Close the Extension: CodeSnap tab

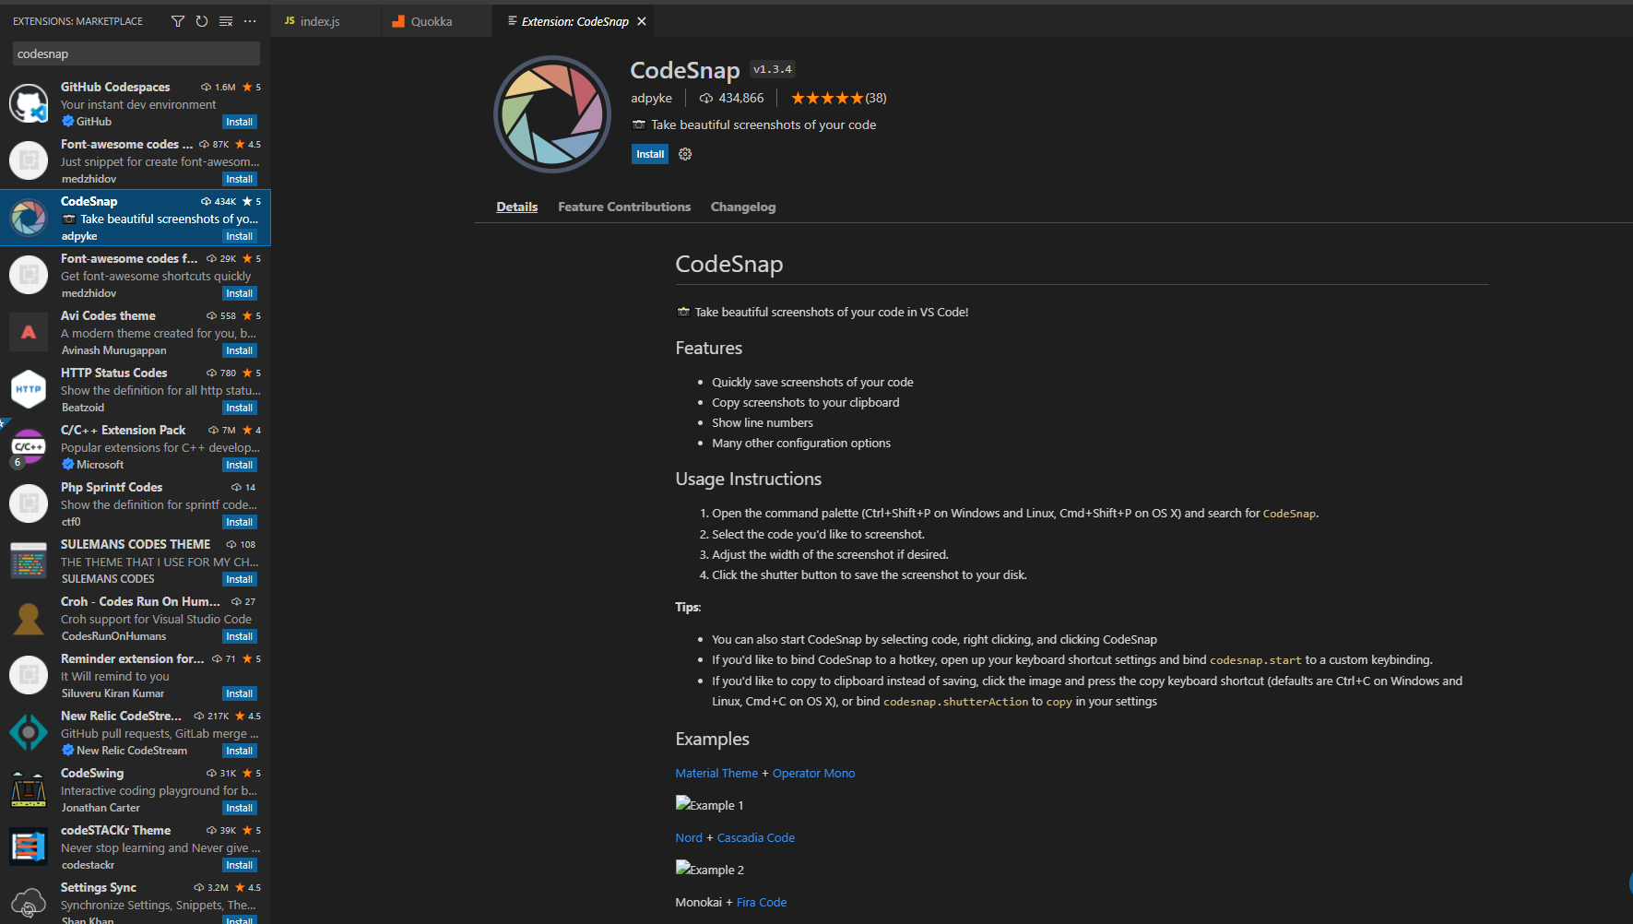coord(642,21)
